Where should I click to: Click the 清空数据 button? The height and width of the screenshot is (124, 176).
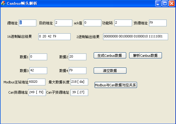click(110, 70)
